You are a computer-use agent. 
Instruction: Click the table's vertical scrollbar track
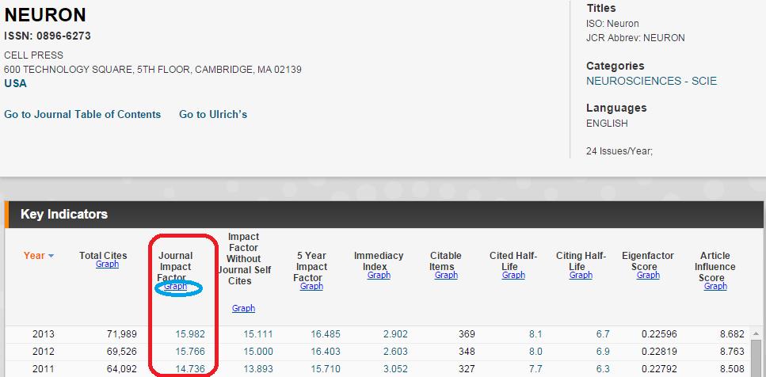[756, 359]
